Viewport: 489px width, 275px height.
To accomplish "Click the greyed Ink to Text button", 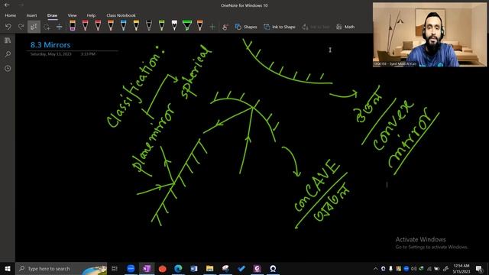I will [x=316, y=27].
